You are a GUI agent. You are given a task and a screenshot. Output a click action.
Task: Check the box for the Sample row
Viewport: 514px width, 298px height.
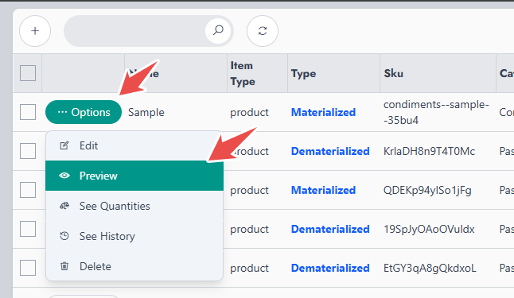tap(28, 112)
